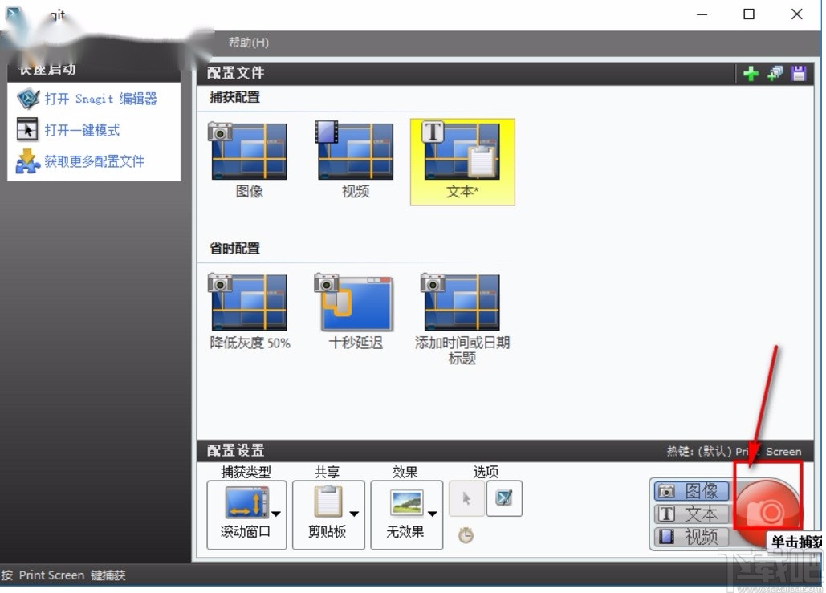826x593 pixels.
Task: Click the Snagit editor icon in quick launch
Action: click(28, 99)
